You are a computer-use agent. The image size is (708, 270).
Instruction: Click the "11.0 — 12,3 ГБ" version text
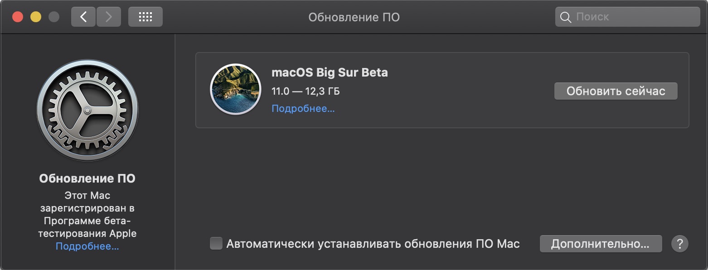click(306, 91)
